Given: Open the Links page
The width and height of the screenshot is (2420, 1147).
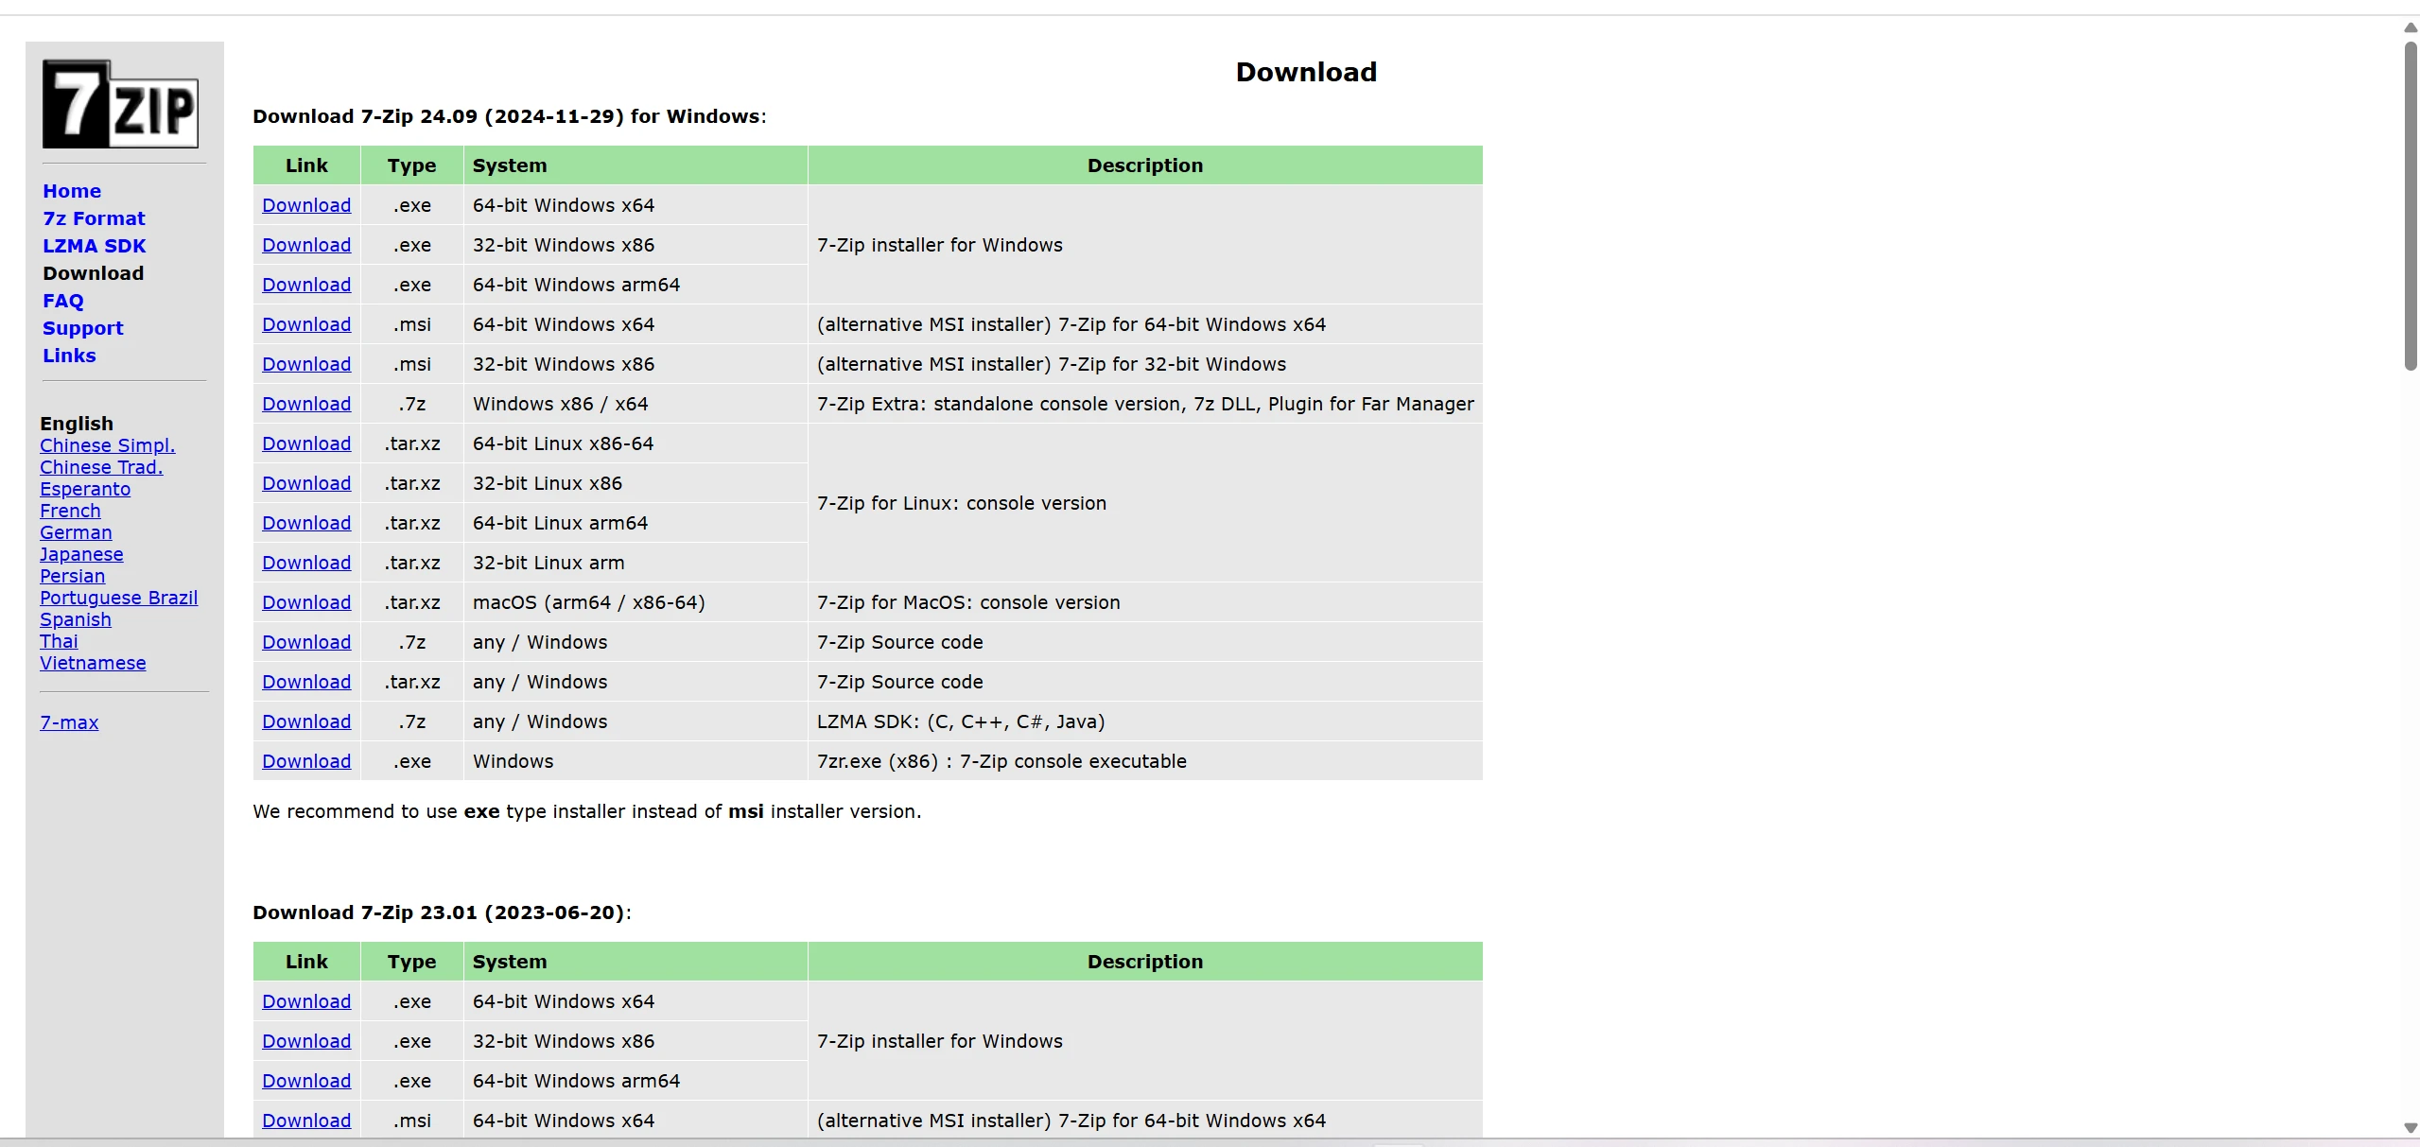Looking at the screenshot, I should click(x=69, y=356).
